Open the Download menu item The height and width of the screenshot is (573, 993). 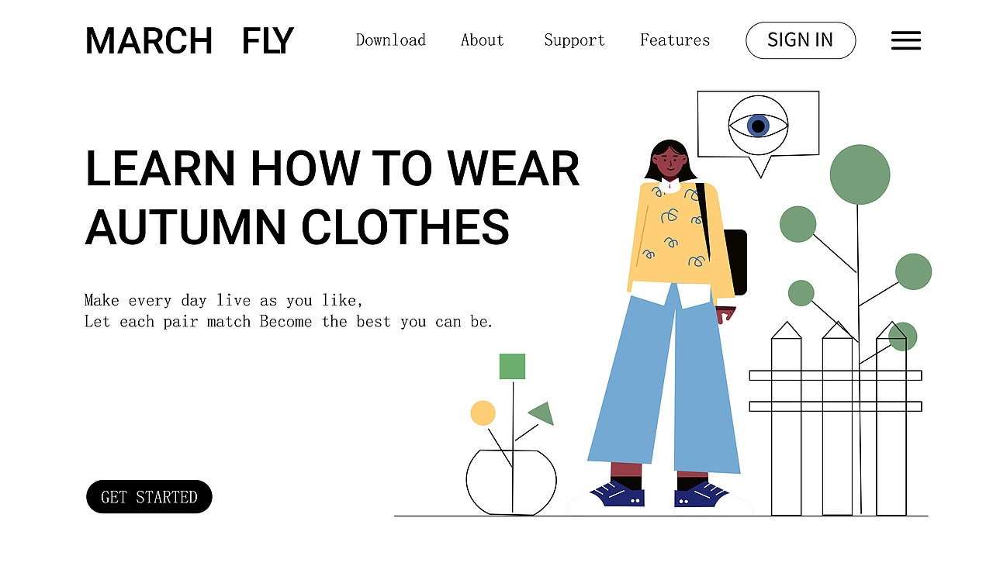point(391,40)
